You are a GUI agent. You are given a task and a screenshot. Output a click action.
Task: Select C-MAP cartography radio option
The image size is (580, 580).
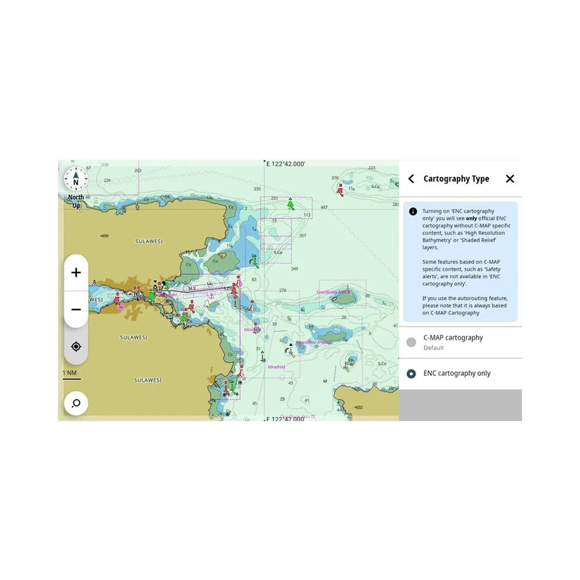point(411,342)
